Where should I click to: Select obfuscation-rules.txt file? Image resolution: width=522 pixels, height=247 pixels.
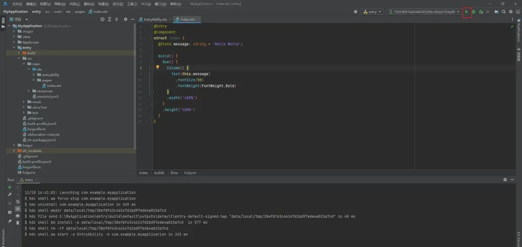click(x=41, y=134)
